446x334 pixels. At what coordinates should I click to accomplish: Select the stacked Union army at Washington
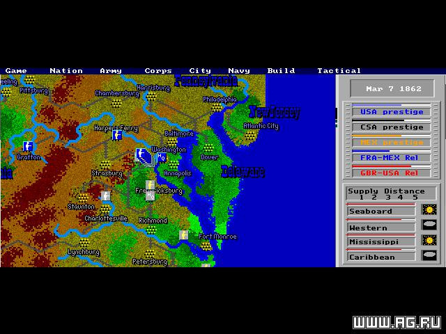[x=144, y=156]
